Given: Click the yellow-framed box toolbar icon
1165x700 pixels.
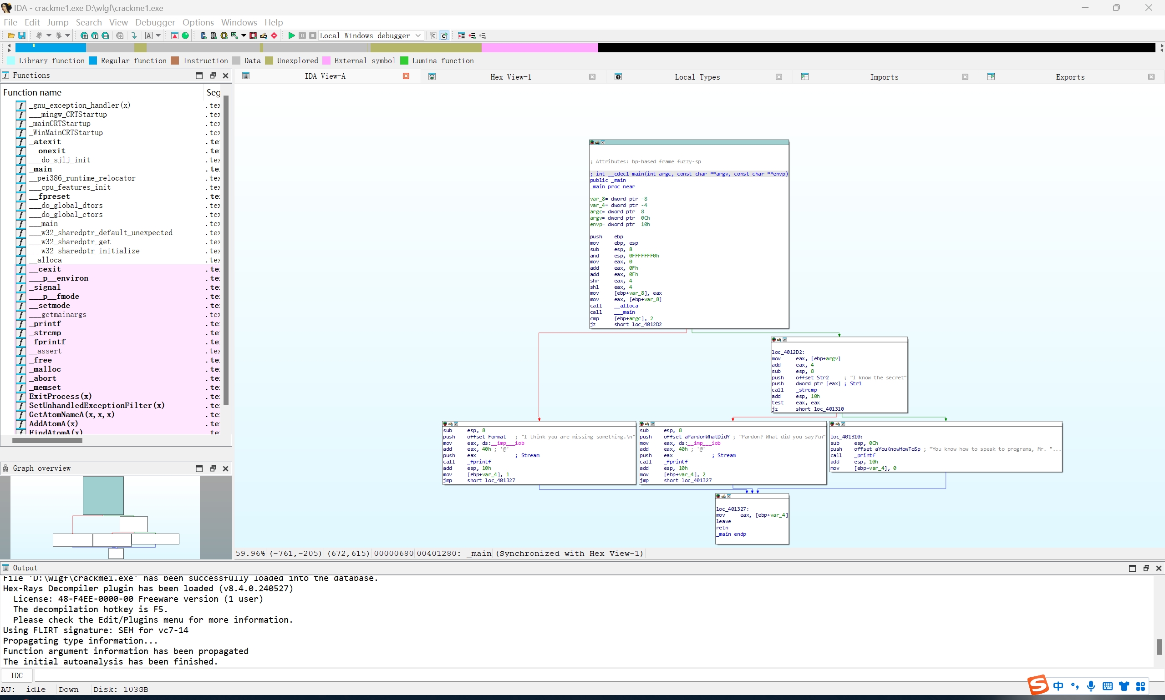Looking at the screenshot, I should (x=224, y=35).
